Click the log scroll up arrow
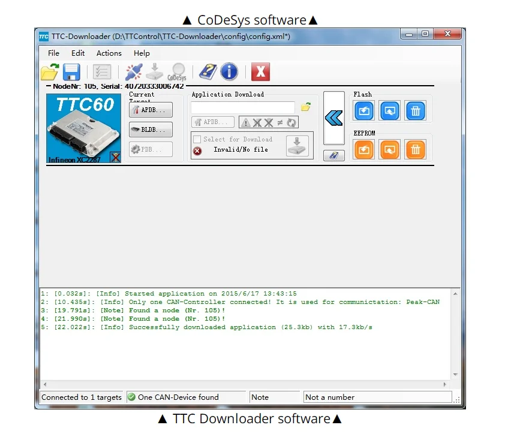 click(455, 294)
